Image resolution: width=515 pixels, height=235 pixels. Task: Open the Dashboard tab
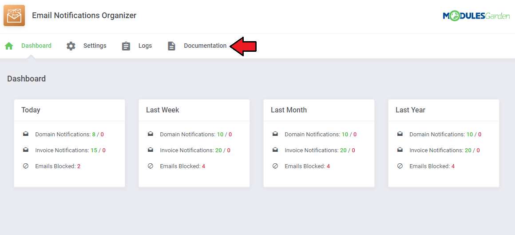[36, 46]
